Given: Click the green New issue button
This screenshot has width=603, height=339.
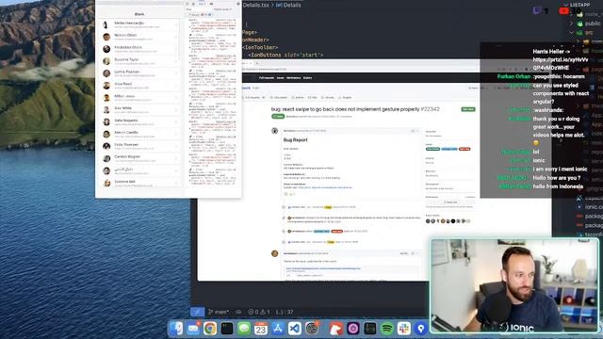Looking at the screenshot, I should (x=468, y=109).
